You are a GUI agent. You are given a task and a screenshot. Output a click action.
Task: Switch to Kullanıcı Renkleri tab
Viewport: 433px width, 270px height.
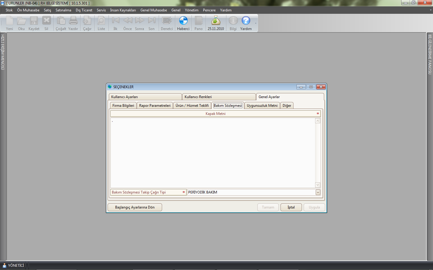(x=219, y=97)
